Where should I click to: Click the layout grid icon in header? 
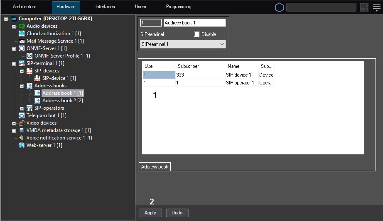(x=364, y=7)
